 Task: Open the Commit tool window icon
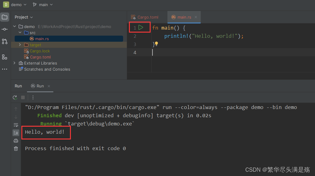click(5, 29)
